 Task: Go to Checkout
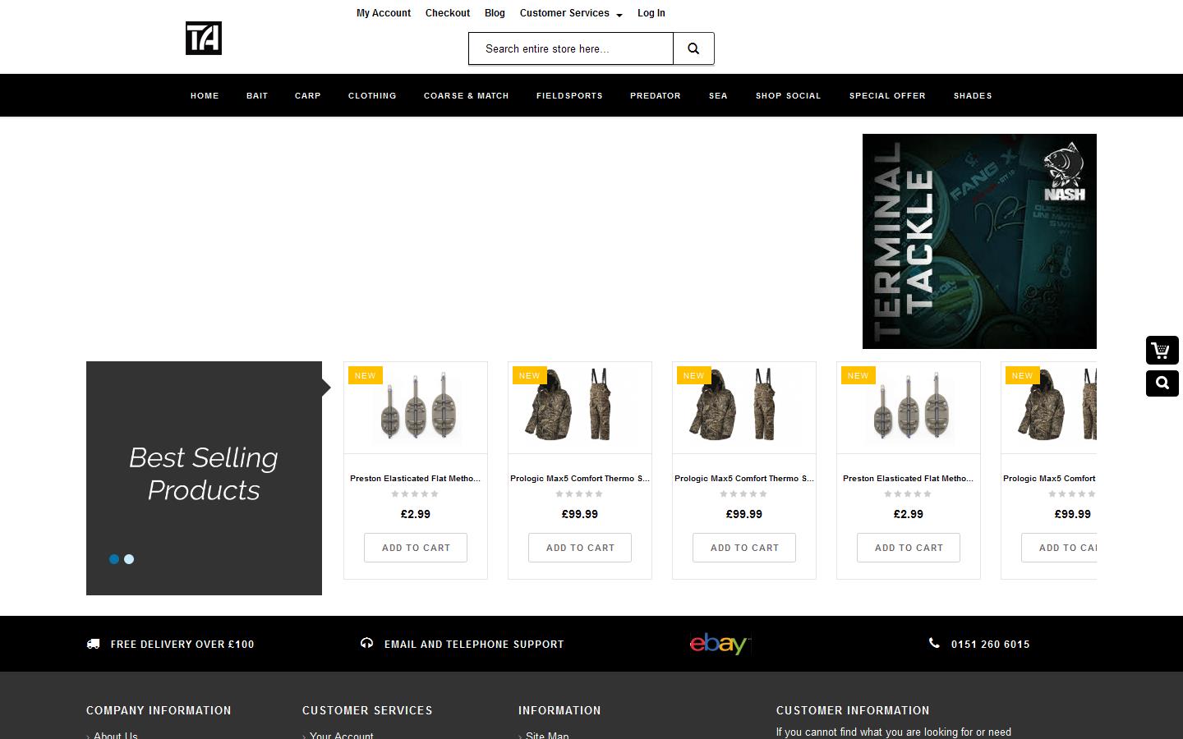tap(448, 13)
